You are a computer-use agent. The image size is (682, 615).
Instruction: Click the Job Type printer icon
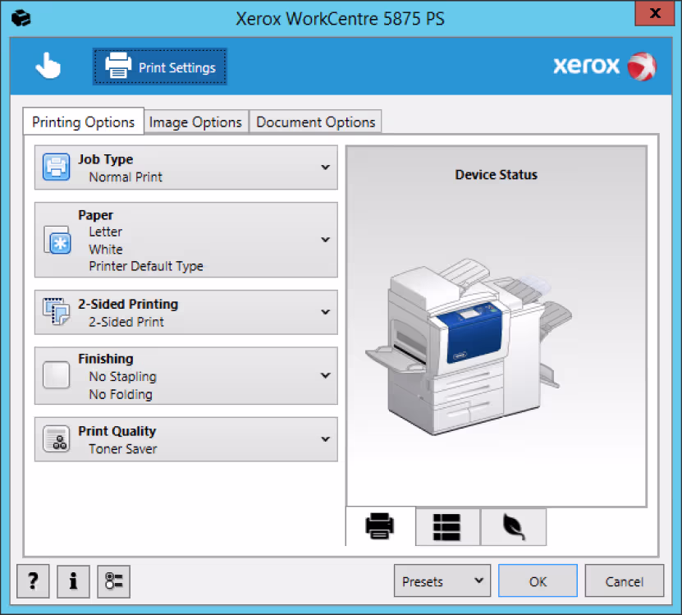pyautogui.click(x=56, y=167)
